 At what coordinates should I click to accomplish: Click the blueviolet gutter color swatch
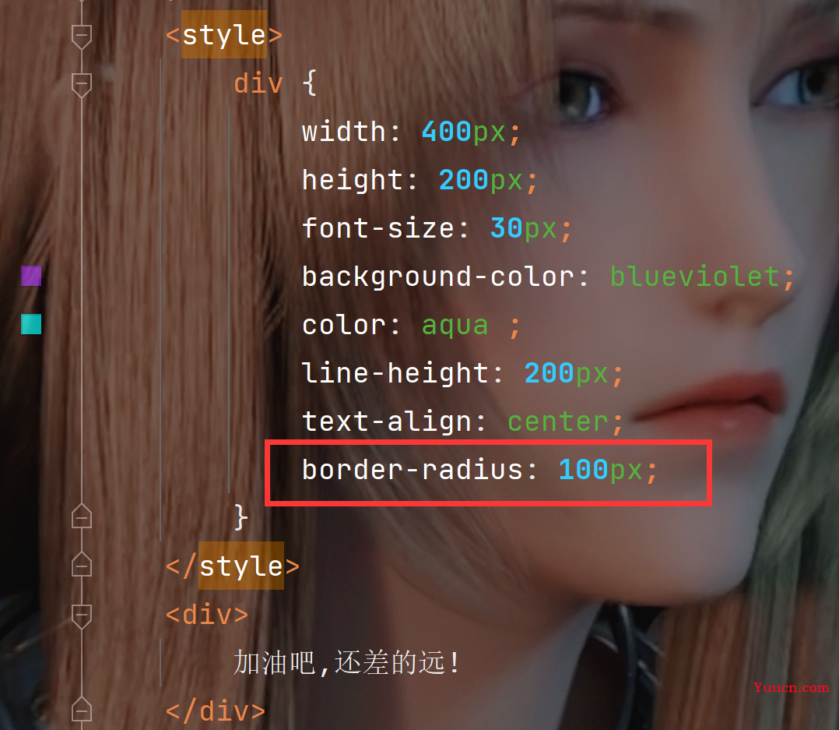pos(31,276)
